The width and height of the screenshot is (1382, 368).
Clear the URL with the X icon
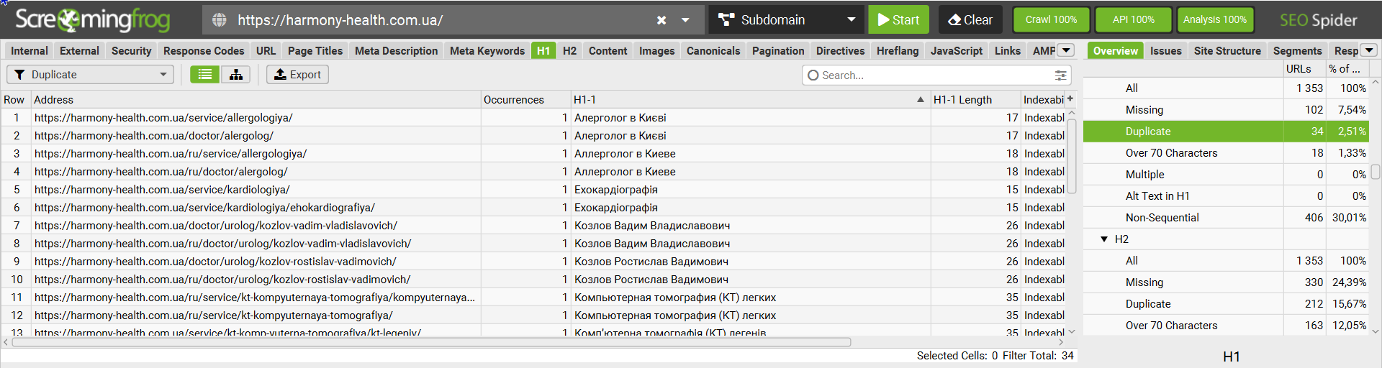click(x=661, y=20)
